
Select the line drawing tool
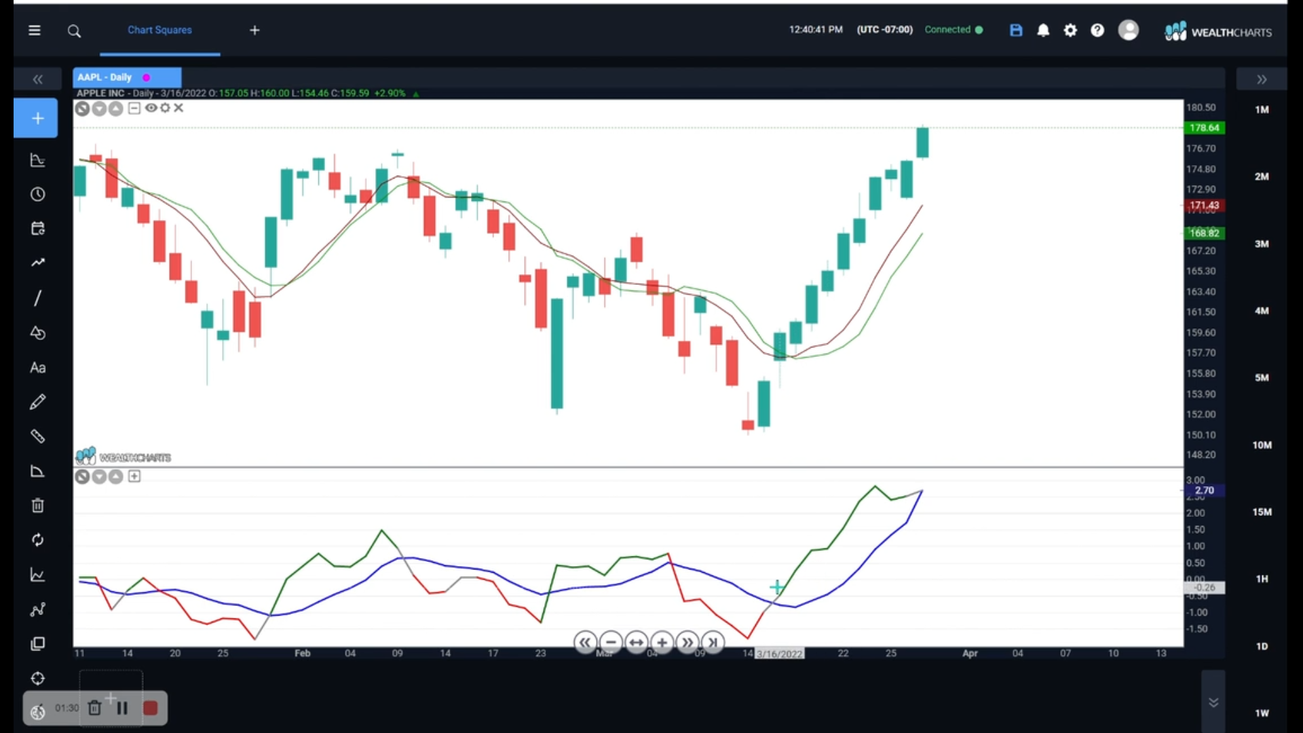tap(38, 299)
